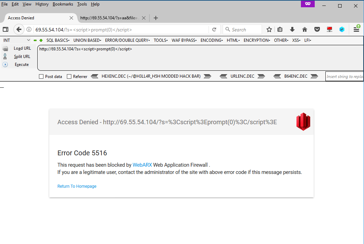364x244 pixels.
Task: Expand ENCODING dropdown menu
Action: coord(212,40)
